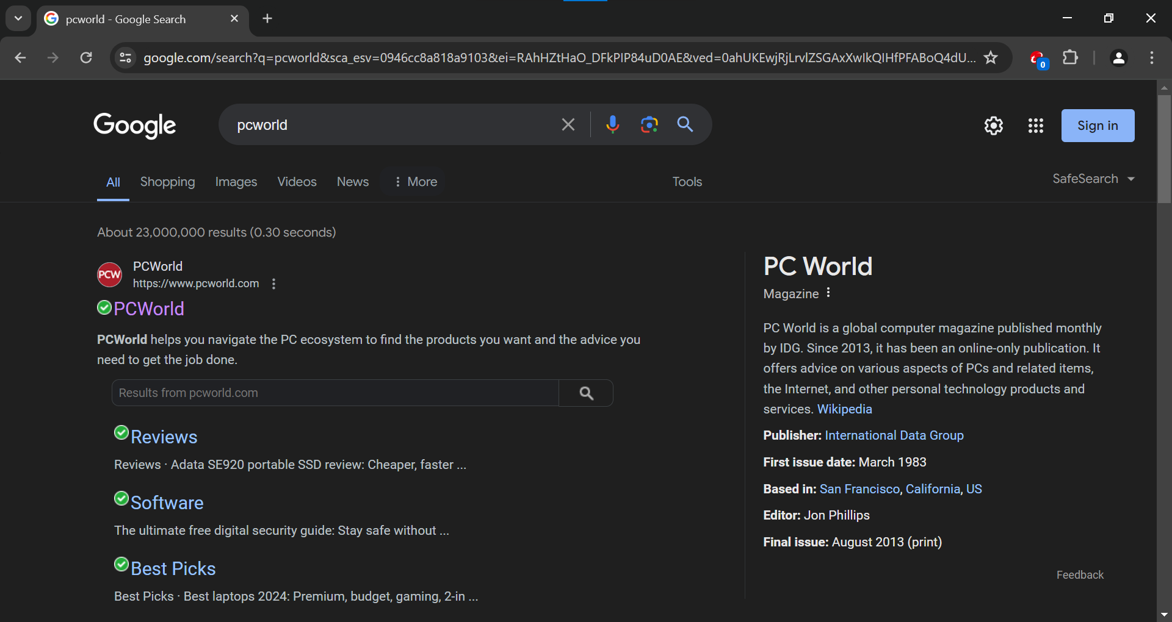Open the Tools options
Viewport: 1172px width, 622px height.
click(x=687, y=182)
